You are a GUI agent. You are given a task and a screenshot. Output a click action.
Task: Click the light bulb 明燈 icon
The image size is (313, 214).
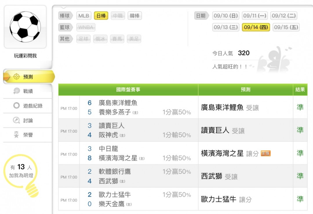click(21, 176)
